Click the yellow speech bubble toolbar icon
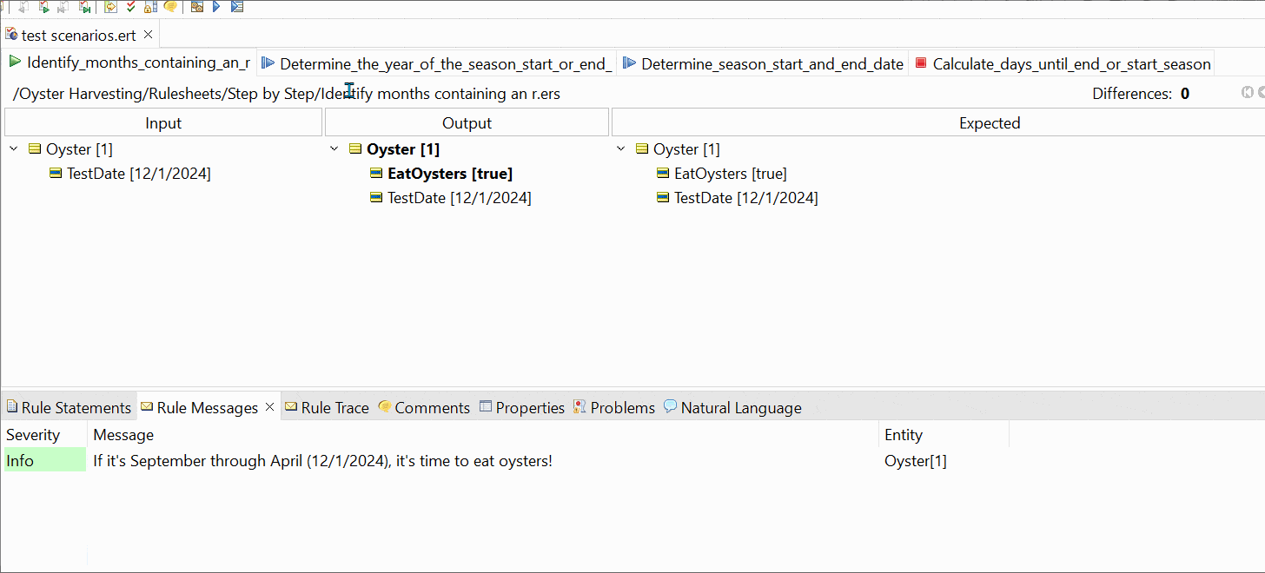 [x=170, y=7]
